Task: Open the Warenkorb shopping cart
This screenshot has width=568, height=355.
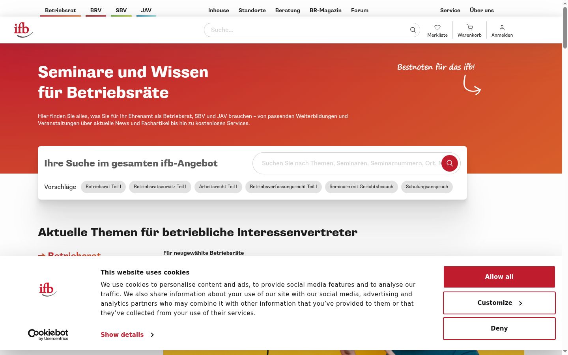Action: click(x=469, y=28)
